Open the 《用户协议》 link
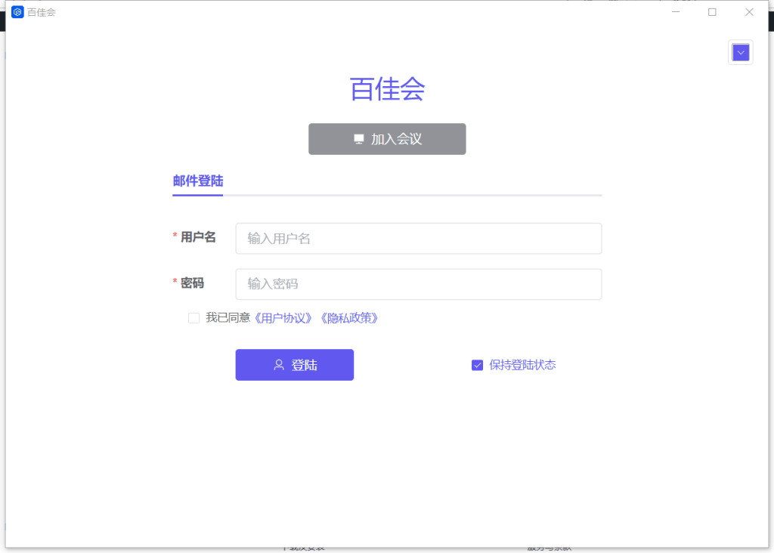This screenshot has width=774, height=553. pos(283,318)
